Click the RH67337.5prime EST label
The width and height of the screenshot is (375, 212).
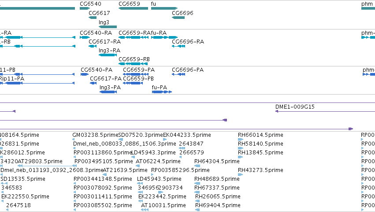[217, 188]
